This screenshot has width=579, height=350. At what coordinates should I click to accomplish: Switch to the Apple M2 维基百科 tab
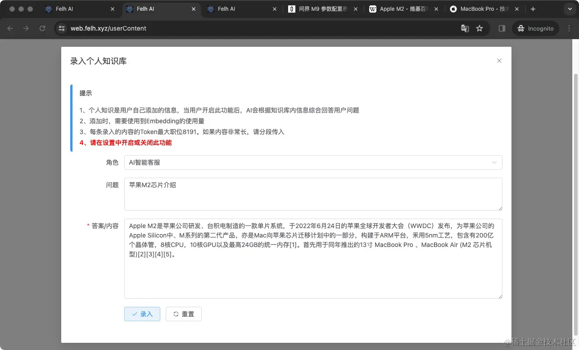tap(404, 9)
